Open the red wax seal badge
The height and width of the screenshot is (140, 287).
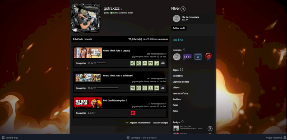(208, 57)
